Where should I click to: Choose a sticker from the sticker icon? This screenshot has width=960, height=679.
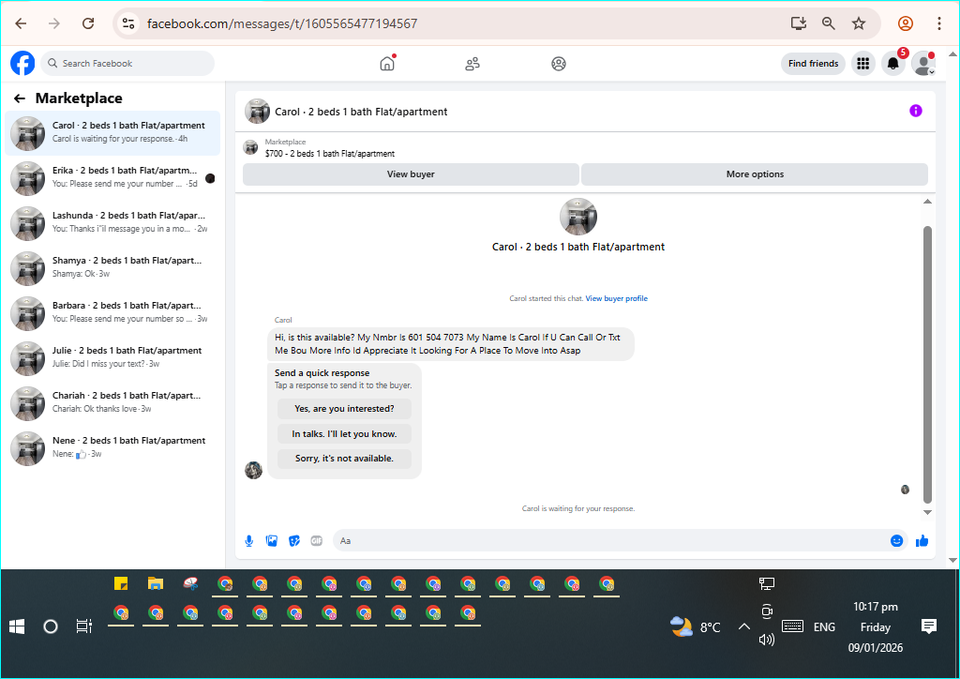[x=294, y=540]
